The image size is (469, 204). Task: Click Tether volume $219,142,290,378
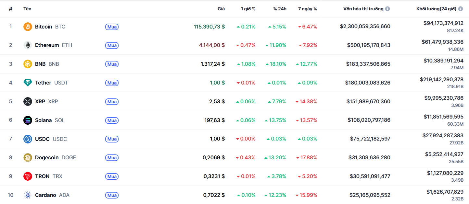(x=441, y=79)
